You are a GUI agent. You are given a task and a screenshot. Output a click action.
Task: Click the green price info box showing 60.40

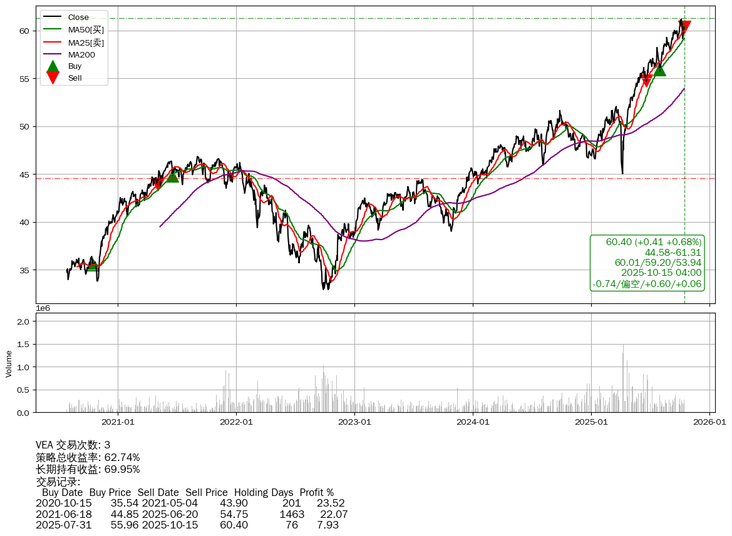(x=647, y=263)
